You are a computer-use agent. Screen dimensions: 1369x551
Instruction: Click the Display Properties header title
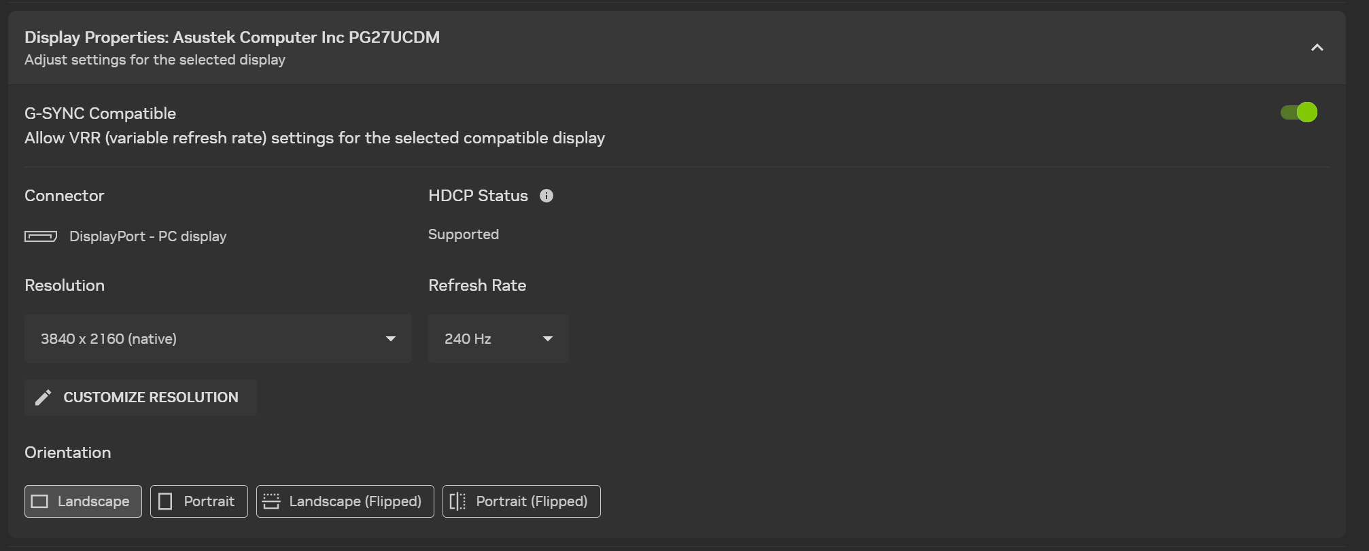pyautogui.click(x=232, y=37)
